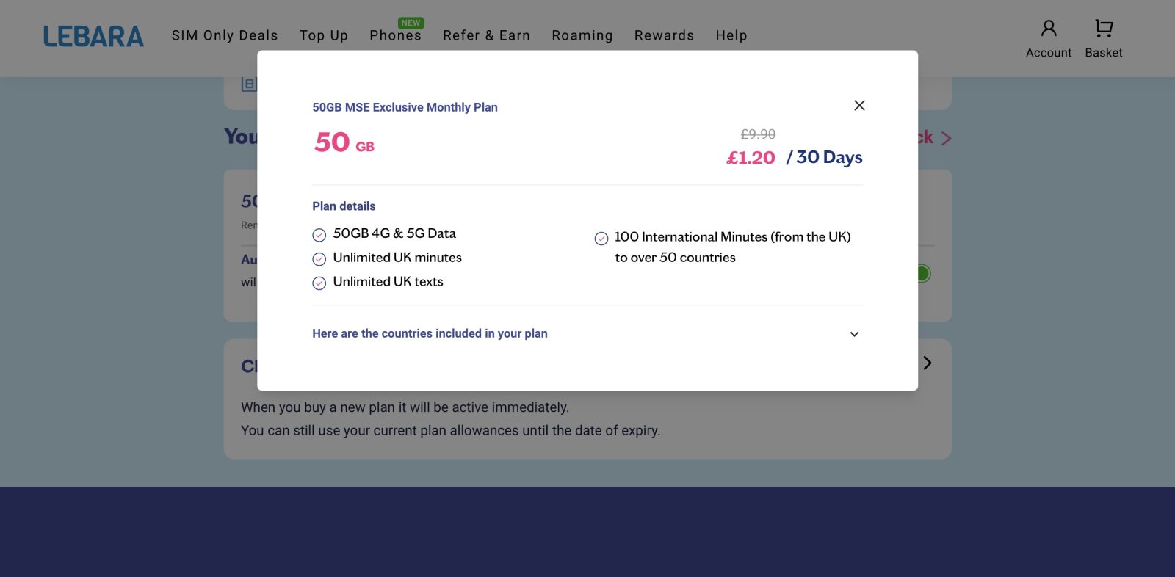
Task: Navigate to the Roaming section
Action: click(x=582, y=35)
